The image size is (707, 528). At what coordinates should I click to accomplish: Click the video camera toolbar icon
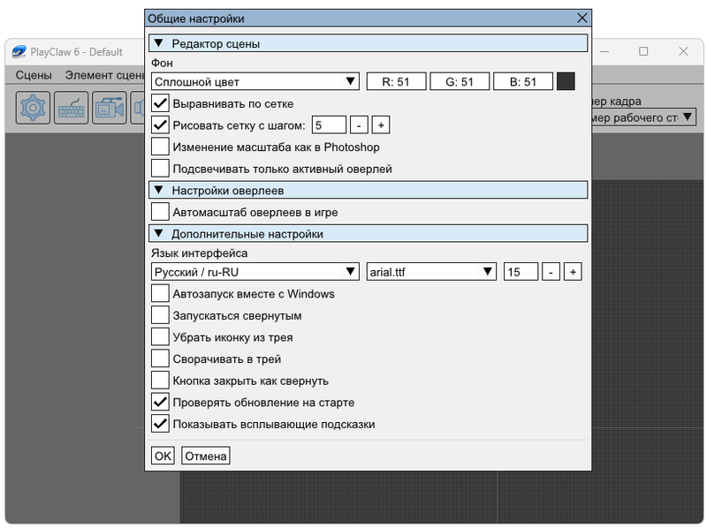110,108
